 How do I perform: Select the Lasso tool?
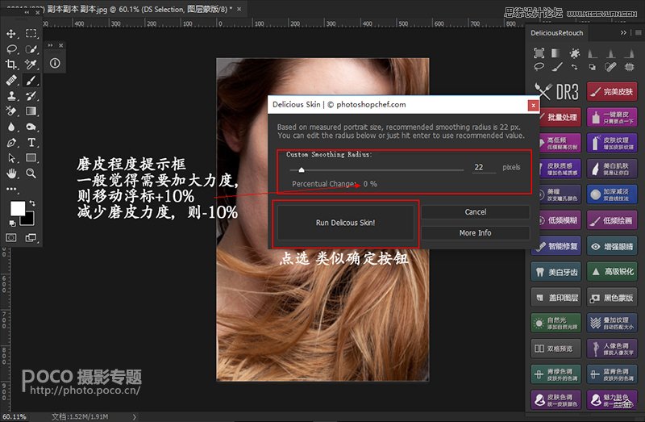pos(11,49)
